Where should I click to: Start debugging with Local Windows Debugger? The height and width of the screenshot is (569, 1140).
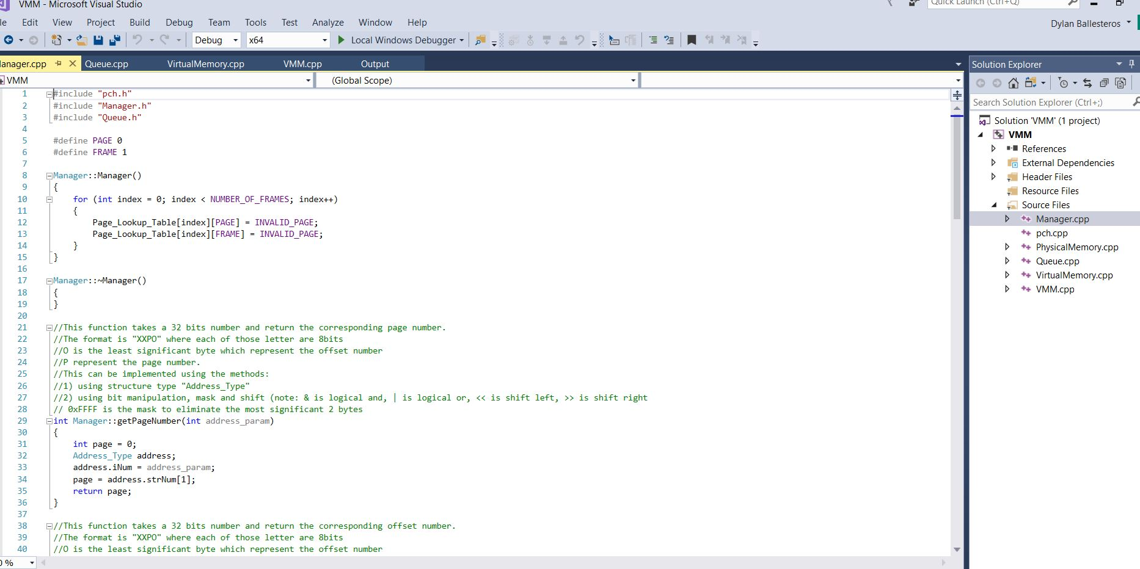click(400, 40)
